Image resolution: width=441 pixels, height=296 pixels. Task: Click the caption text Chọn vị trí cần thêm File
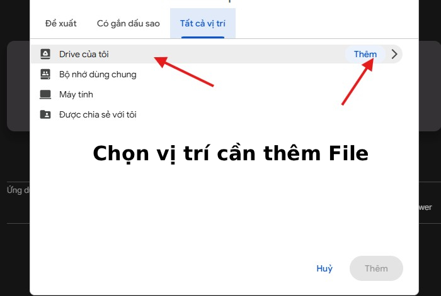[230, 154]
